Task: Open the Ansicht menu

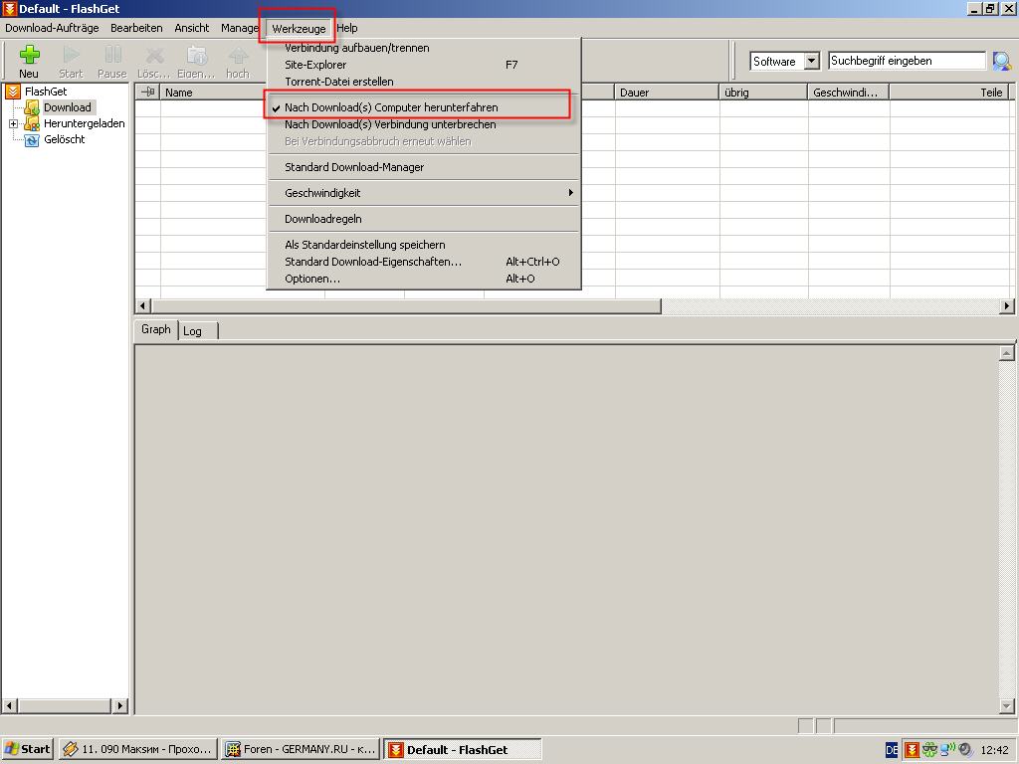Action: click(192, 28)
